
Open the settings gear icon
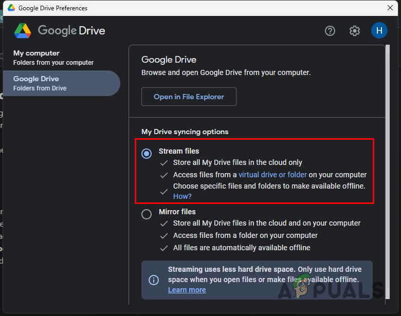click(x=355, y=31)
